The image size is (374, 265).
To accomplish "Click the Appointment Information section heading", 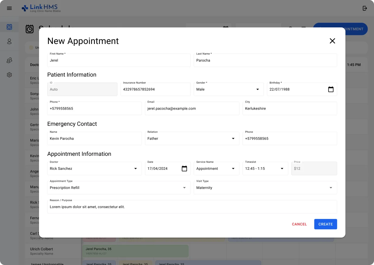I will (79, 154).
